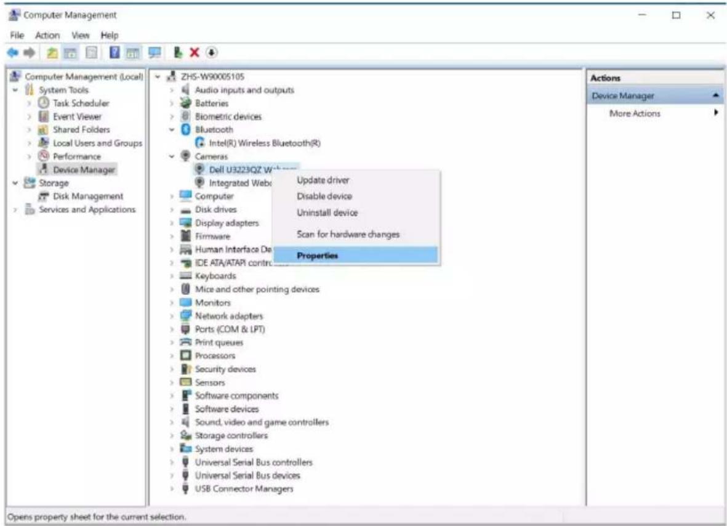727x526 pixels.
Task: Collapse the ZHS-W90005105 root node
Action: (158, 76)
